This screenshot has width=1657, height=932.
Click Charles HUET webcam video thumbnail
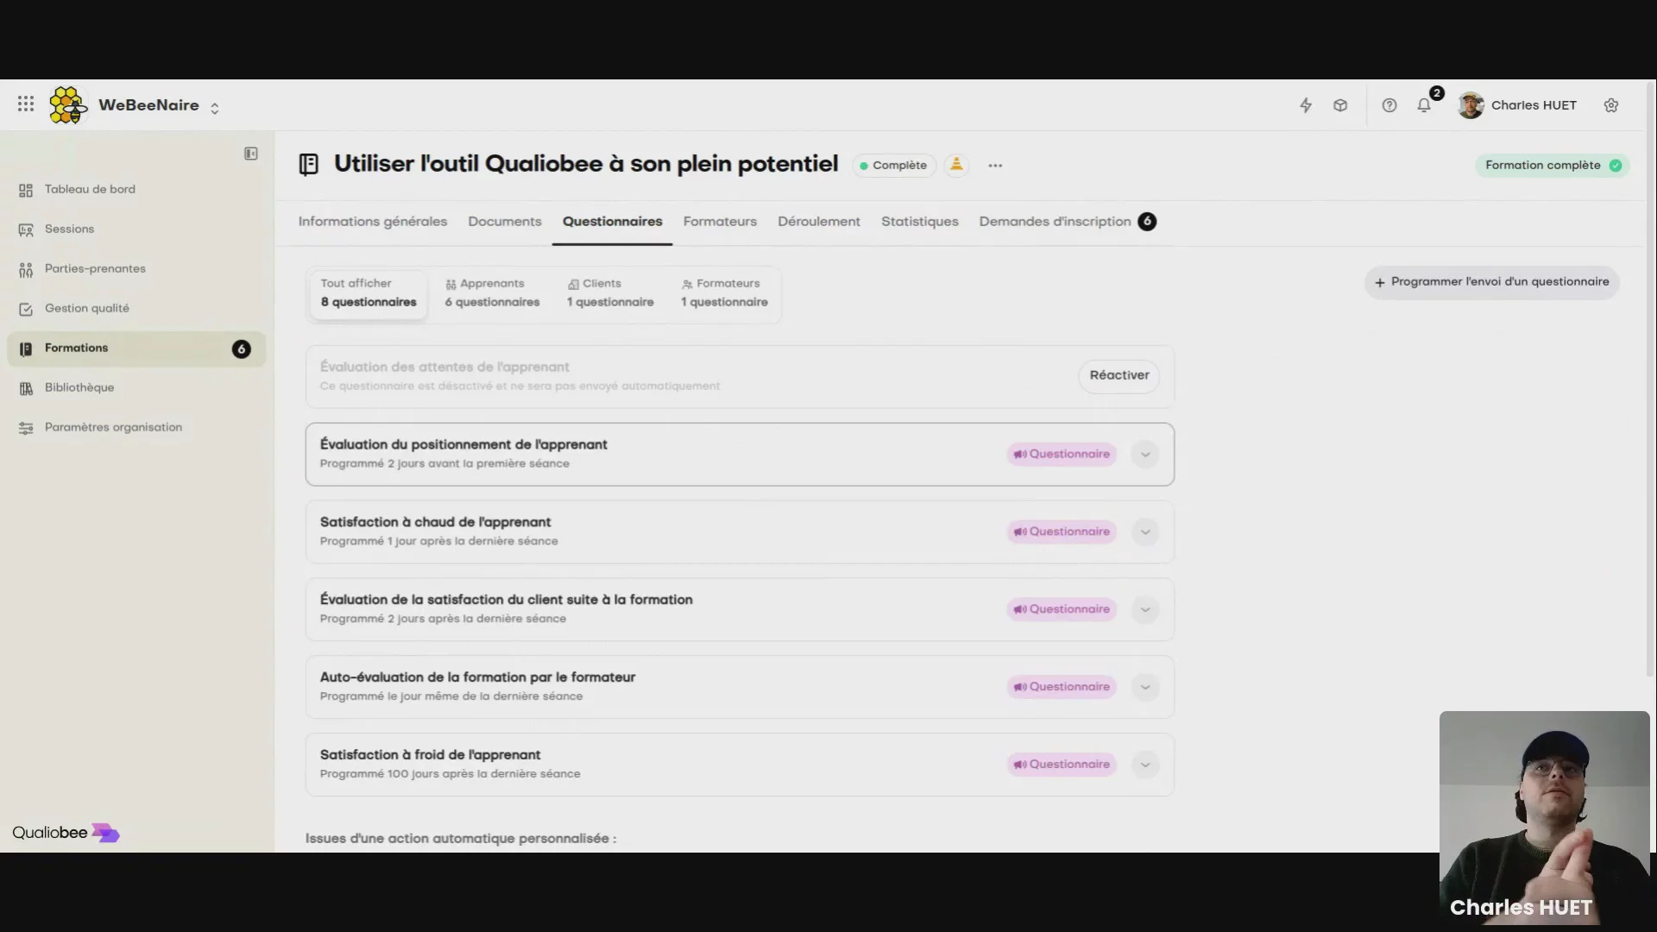tap(1544, 820)
